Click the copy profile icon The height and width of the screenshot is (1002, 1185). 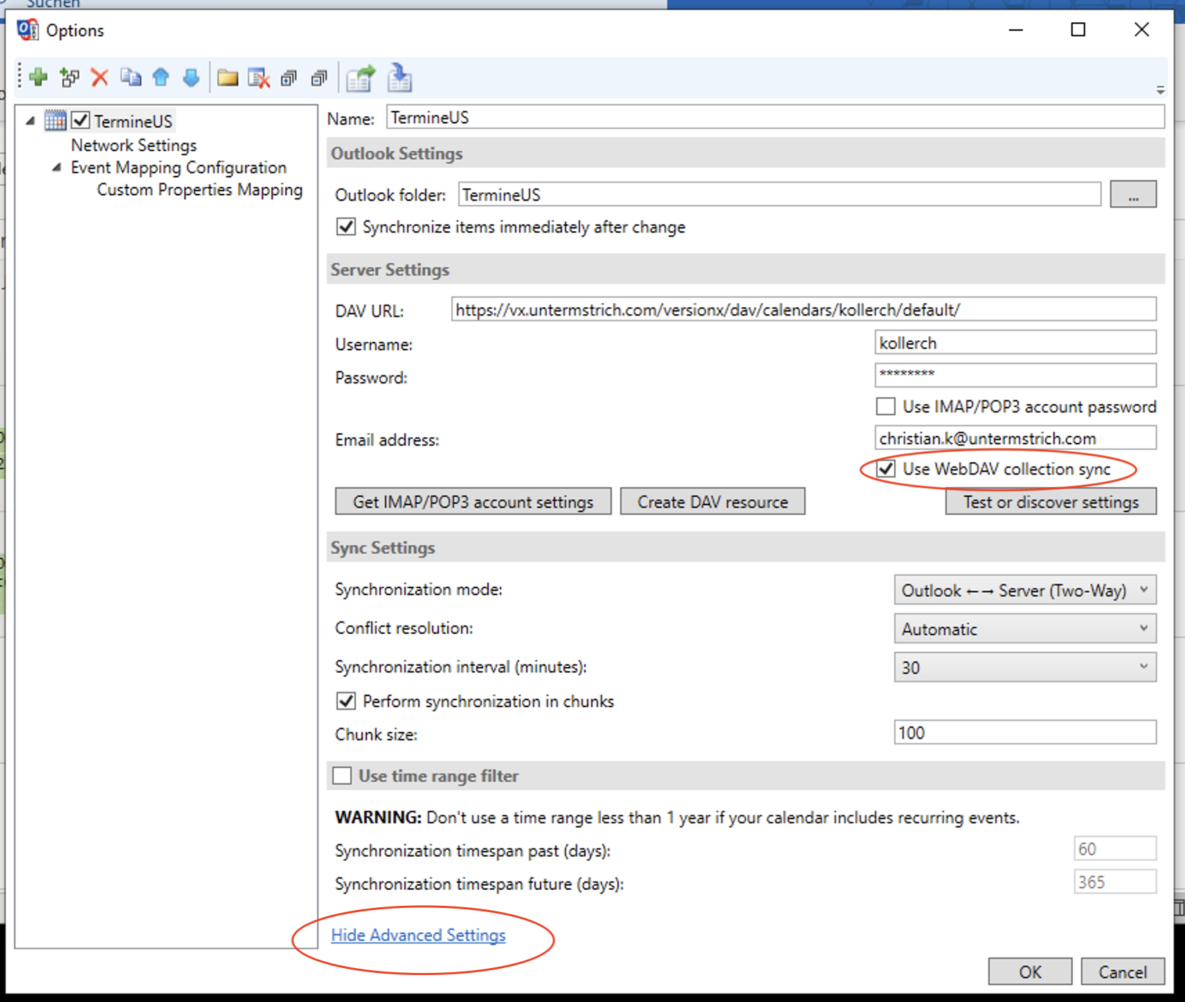coord(130,77)
